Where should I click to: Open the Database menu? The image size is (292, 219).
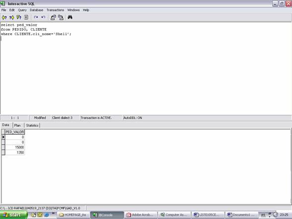point(37,10)
